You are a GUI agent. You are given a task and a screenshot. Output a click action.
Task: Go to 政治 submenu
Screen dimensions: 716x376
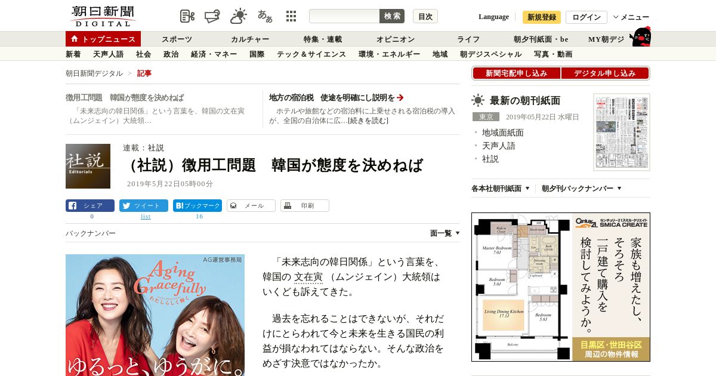pyautogui.click(x=171, y=54)
